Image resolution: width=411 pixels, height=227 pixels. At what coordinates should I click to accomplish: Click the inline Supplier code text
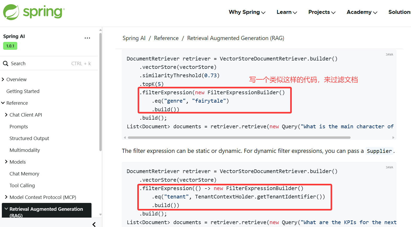(379, 151)
